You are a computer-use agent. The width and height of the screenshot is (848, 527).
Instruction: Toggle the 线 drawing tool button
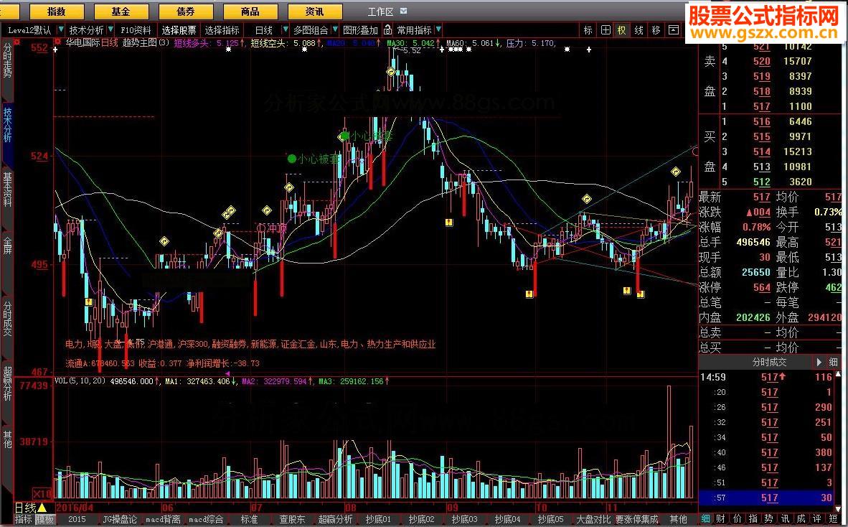(639, 30)
